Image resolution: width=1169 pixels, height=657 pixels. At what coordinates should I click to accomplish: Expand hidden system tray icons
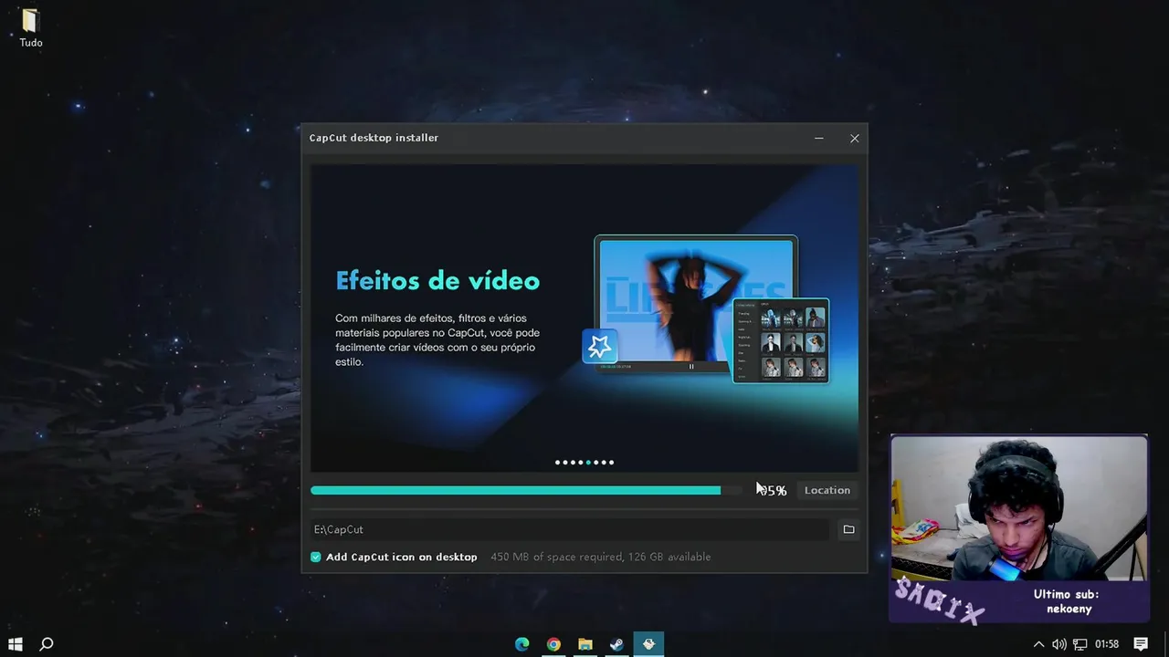(x=1038, y=644)
